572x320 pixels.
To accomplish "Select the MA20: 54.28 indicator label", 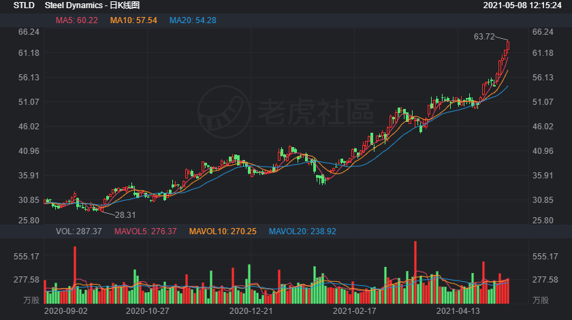I will [193, 20].
